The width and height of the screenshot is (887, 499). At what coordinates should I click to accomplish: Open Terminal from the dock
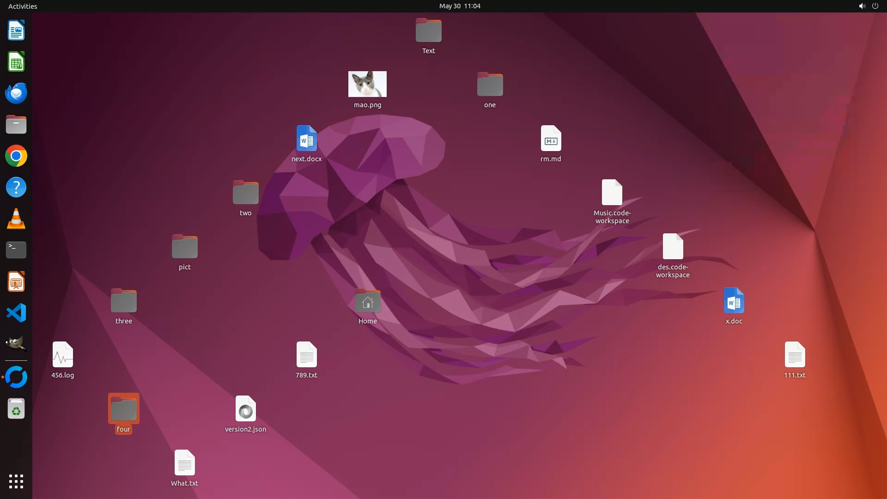(x=16, y=250)
